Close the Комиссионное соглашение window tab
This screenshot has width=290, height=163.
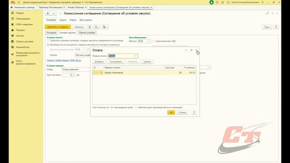(x=151, y=7)
